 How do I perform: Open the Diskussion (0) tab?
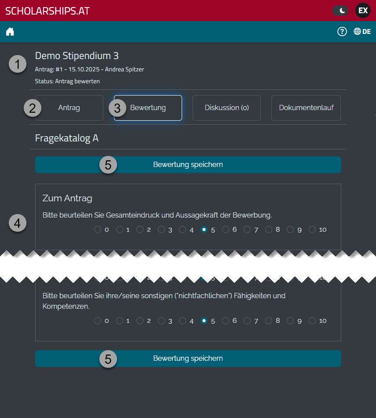point(226,108)
